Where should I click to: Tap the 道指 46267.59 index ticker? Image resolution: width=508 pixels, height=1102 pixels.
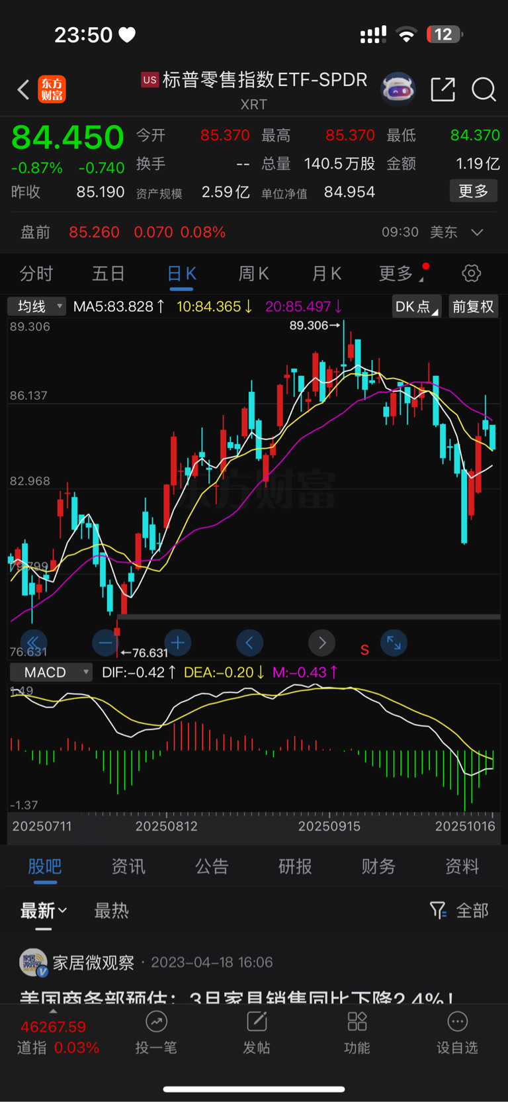[x=58, y=1037]
